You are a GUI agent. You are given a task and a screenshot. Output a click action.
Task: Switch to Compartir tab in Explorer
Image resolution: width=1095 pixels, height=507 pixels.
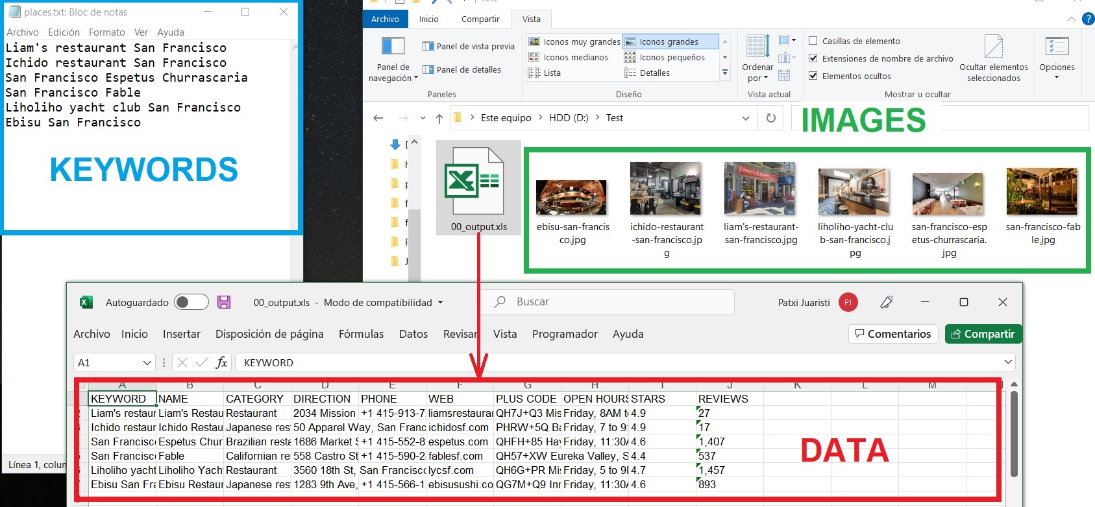[480, 19]
